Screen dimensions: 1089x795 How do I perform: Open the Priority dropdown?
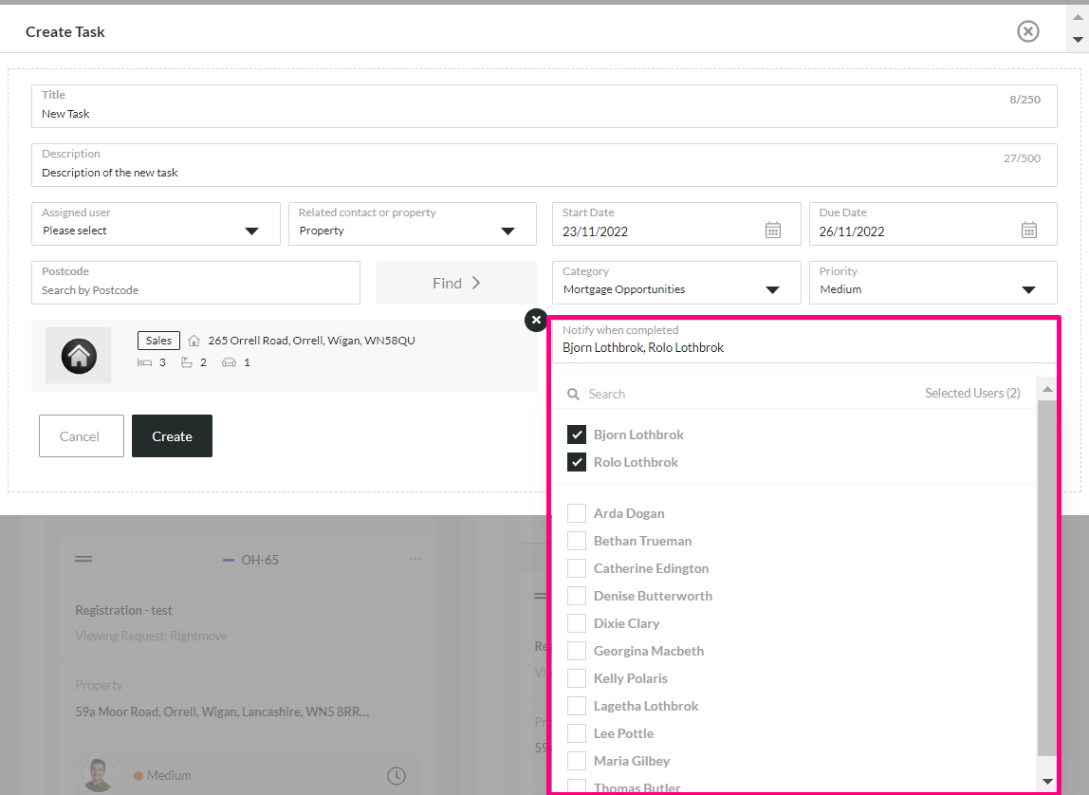932,283
